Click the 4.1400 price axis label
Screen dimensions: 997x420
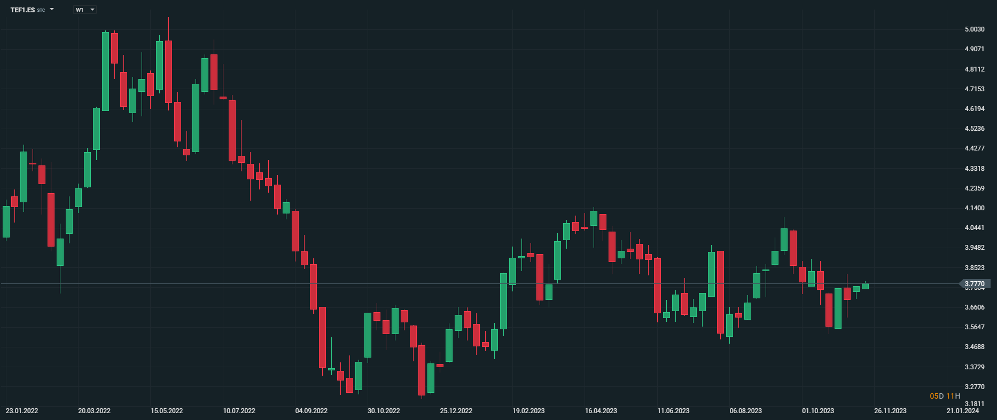[x=974, y=208]
